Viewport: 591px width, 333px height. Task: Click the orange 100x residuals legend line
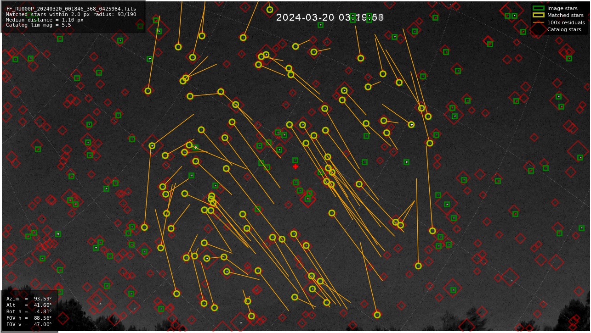point(538,22)
